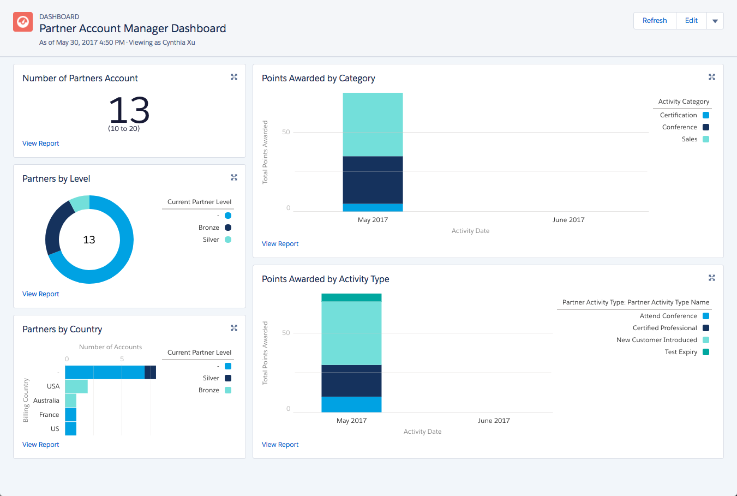Click the Refresh button

click(654, 20)
